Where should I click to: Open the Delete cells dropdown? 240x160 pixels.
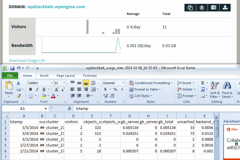tap(186, 89)
